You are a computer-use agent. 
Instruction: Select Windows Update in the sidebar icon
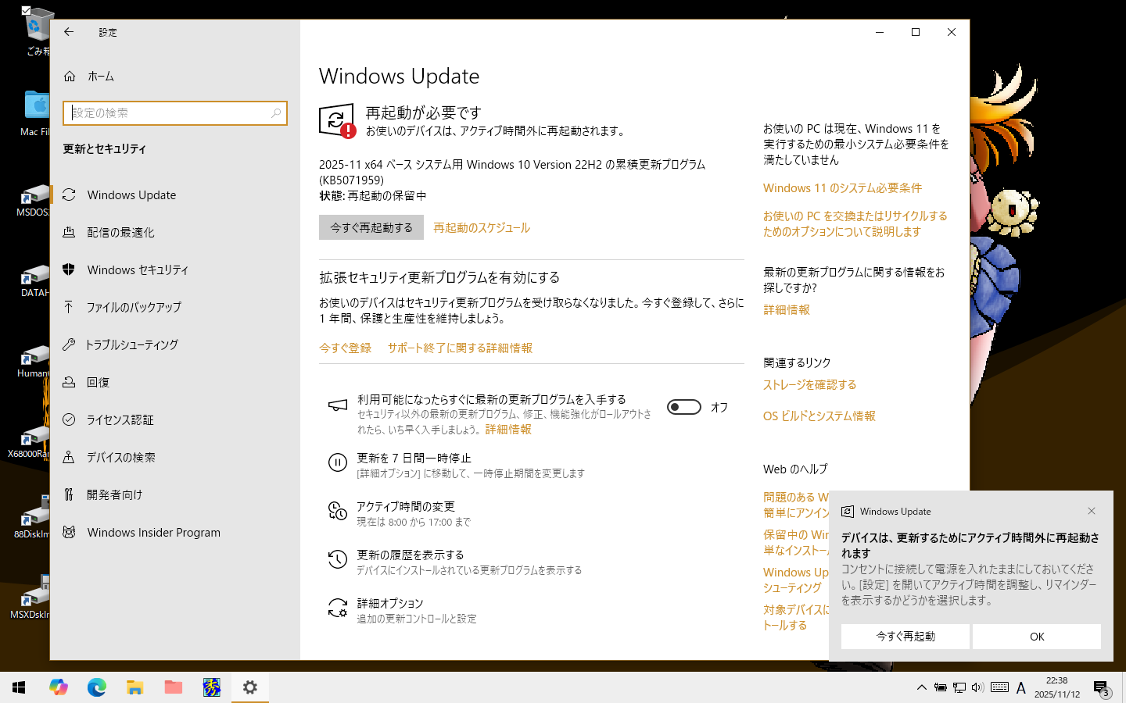(x=70, y=194)
